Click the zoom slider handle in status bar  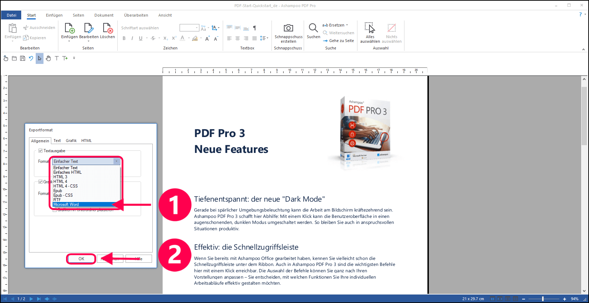coord(543,299)
